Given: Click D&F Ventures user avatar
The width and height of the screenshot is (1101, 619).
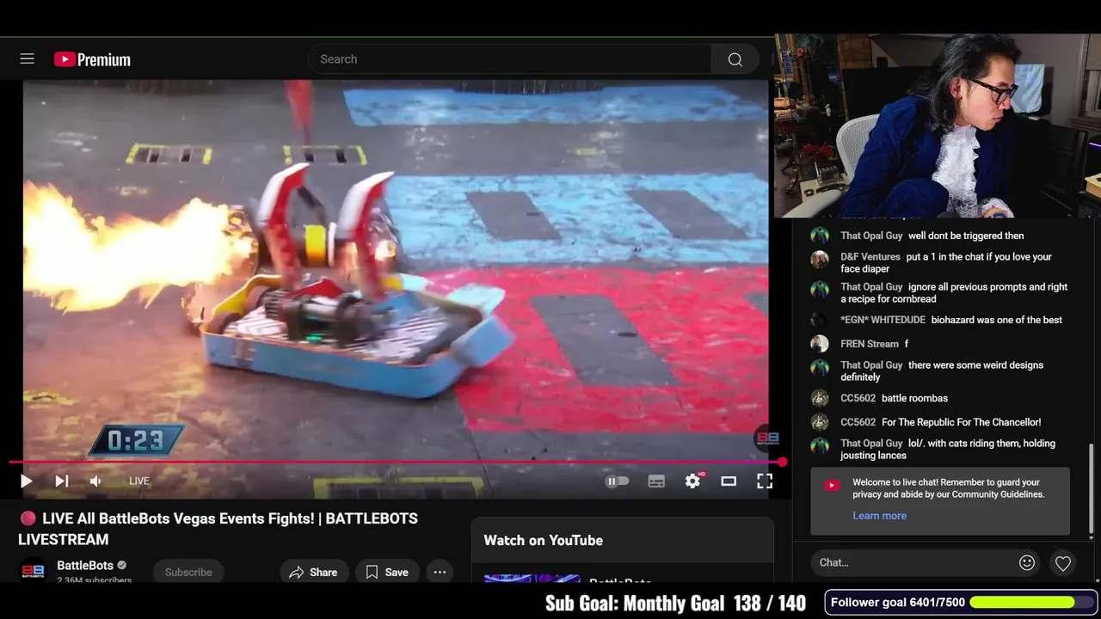Looking at the screenshot, I should point(820,259).
